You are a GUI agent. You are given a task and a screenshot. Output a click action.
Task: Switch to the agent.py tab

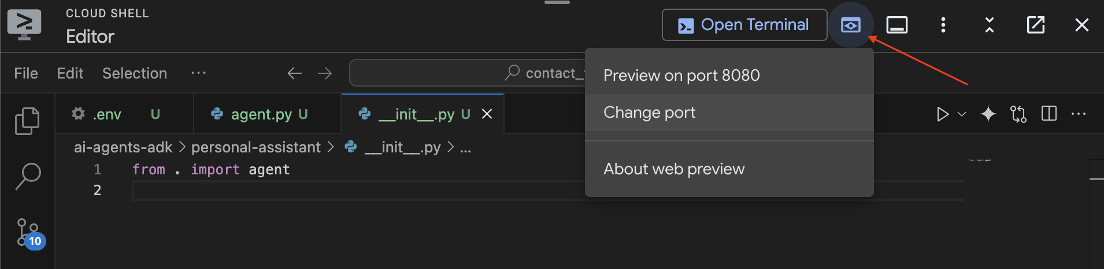pyautogui.click(x=261, y=114)
